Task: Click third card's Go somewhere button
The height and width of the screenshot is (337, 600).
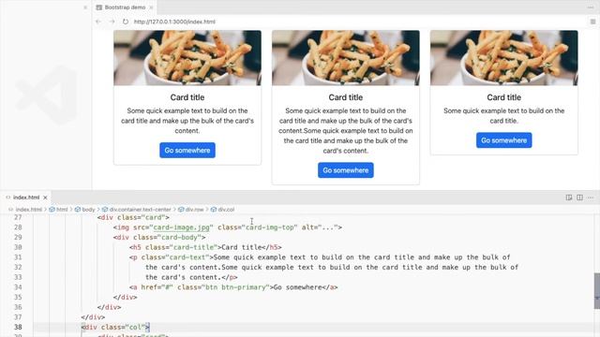Action: point(504,140)
